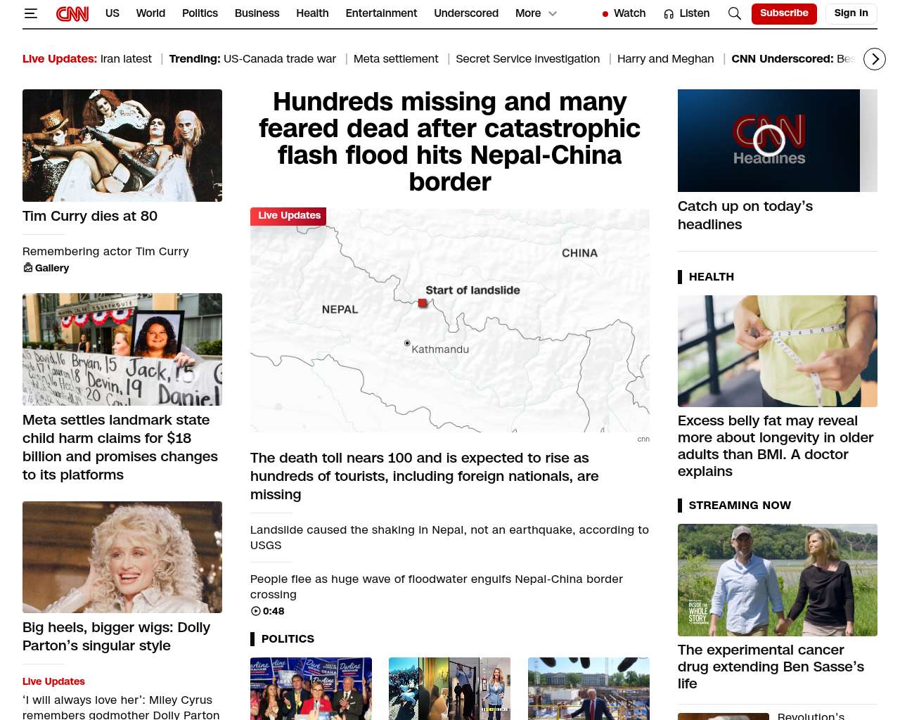Screen dimensions: 900x720
Task: Open the belly measuring tape photo
Action: [778, 351]
